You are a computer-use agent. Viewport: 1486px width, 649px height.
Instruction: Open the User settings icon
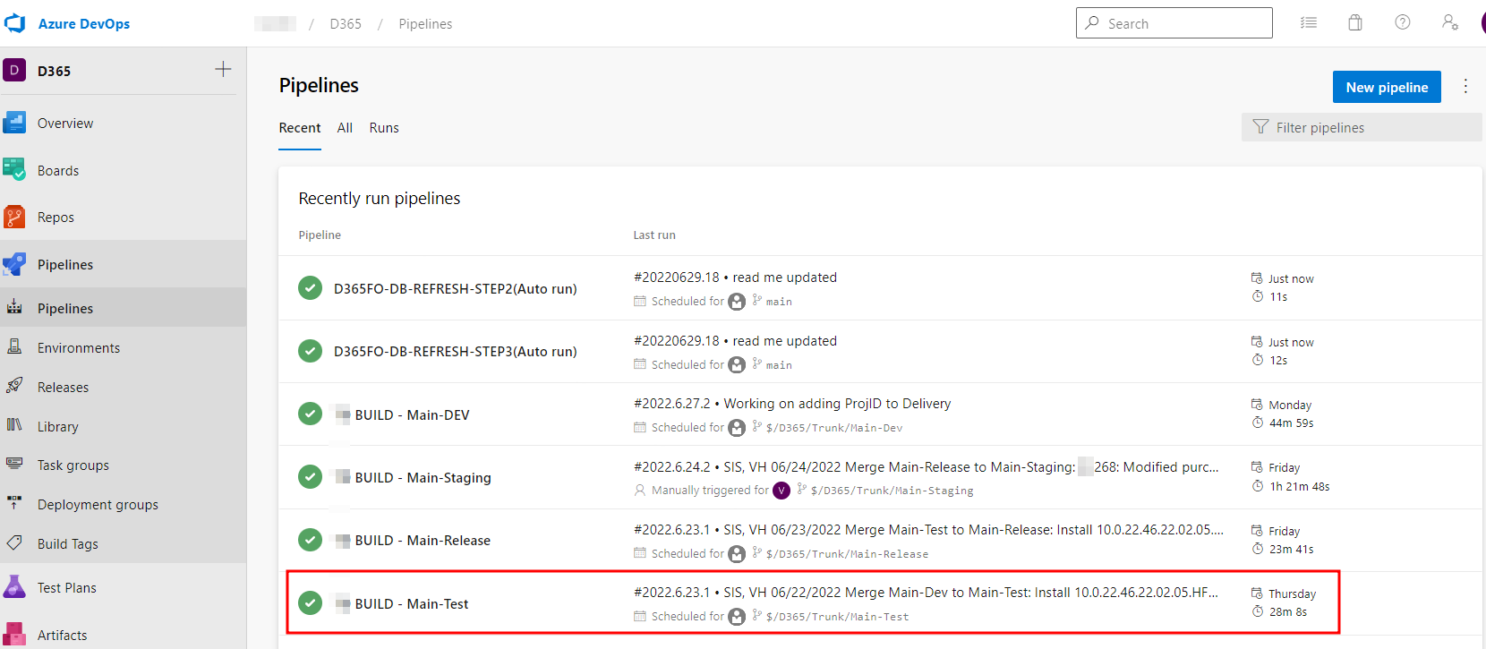point(1450,23)
